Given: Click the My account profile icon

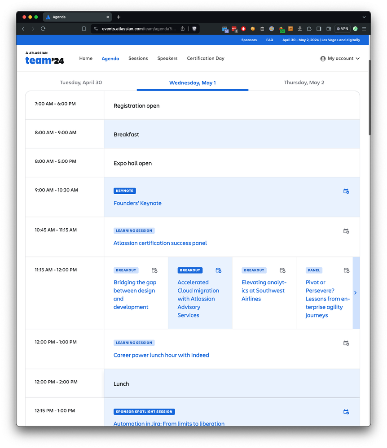Looking at the screenshot, I should click(x=323, y=59).
